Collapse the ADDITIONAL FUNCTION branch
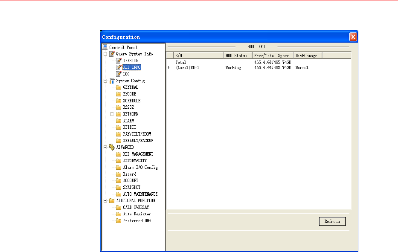This screenshot has height=252, width=398. [105, 201]
